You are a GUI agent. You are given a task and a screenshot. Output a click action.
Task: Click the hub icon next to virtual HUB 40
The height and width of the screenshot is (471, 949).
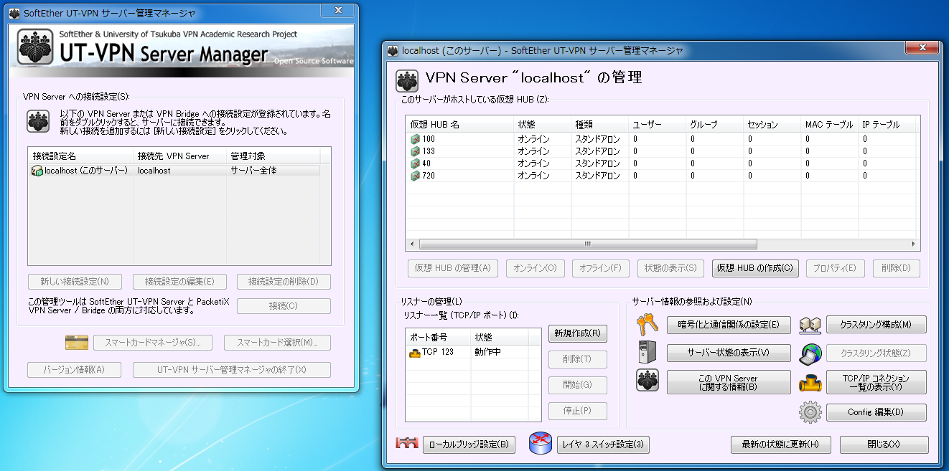pos(416,163)
